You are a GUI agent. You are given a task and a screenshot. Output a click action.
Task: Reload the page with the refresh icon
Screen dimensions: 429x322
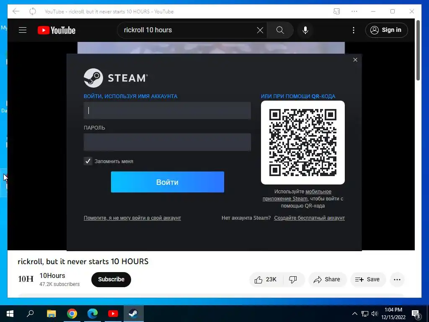point(33,11)
